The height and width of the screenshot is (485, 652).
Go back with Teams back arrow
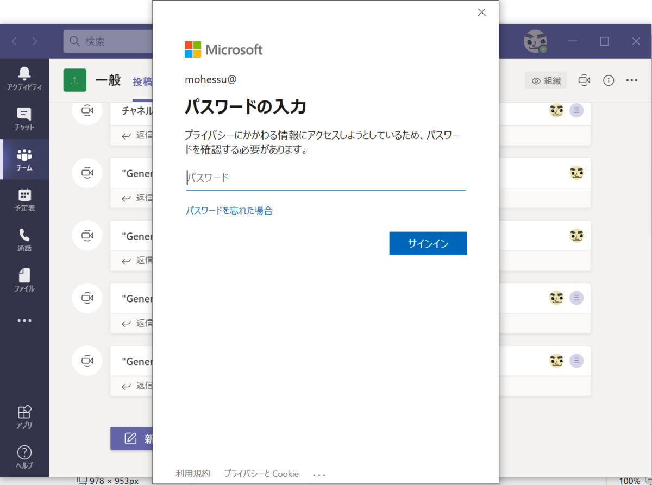14,41
